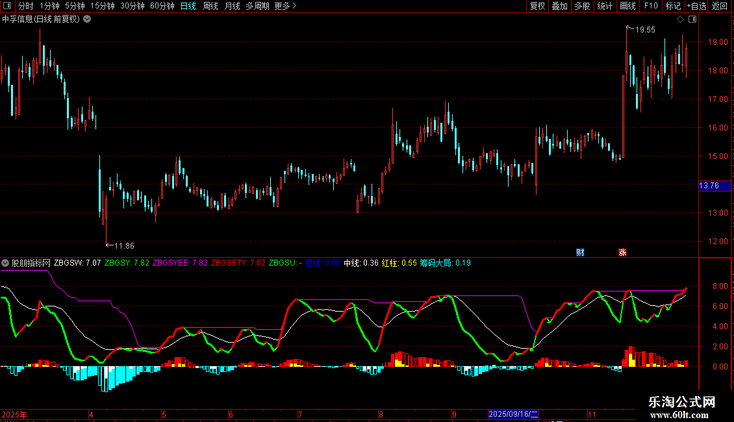Click 返回 to go back

pos(720,6)
